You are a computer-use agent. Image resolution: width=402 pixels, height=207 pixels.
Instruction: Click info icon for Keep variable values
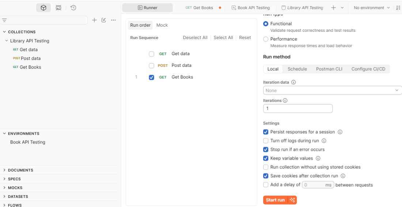coord(318,158)
